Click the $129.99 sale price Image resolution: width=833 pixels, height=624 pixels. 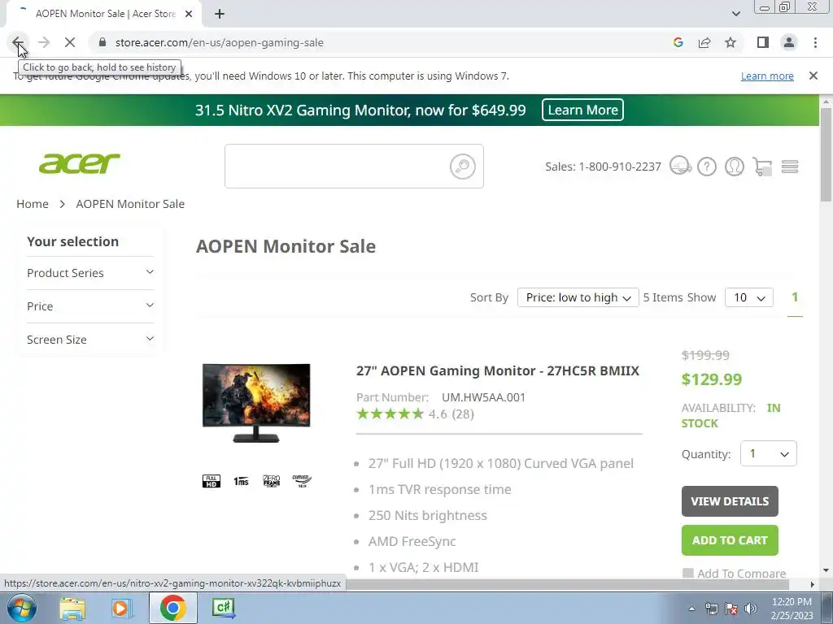711,379
